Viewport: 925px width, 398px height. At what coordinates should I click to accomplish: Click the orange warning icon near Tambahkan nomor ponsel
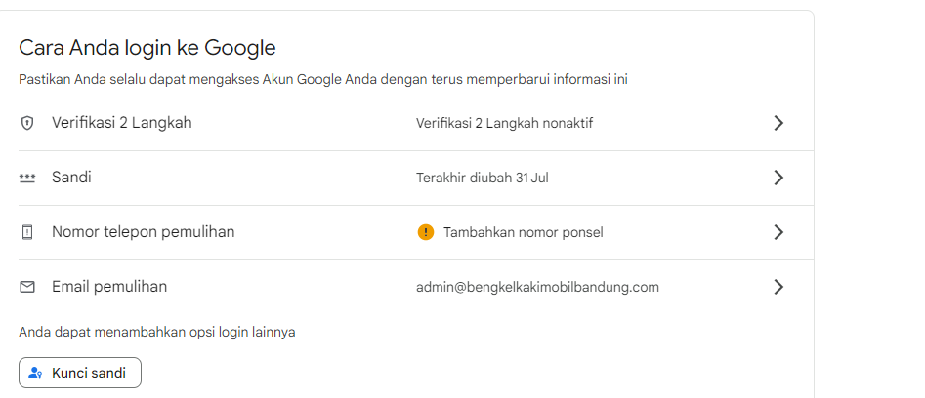[425, 232]
